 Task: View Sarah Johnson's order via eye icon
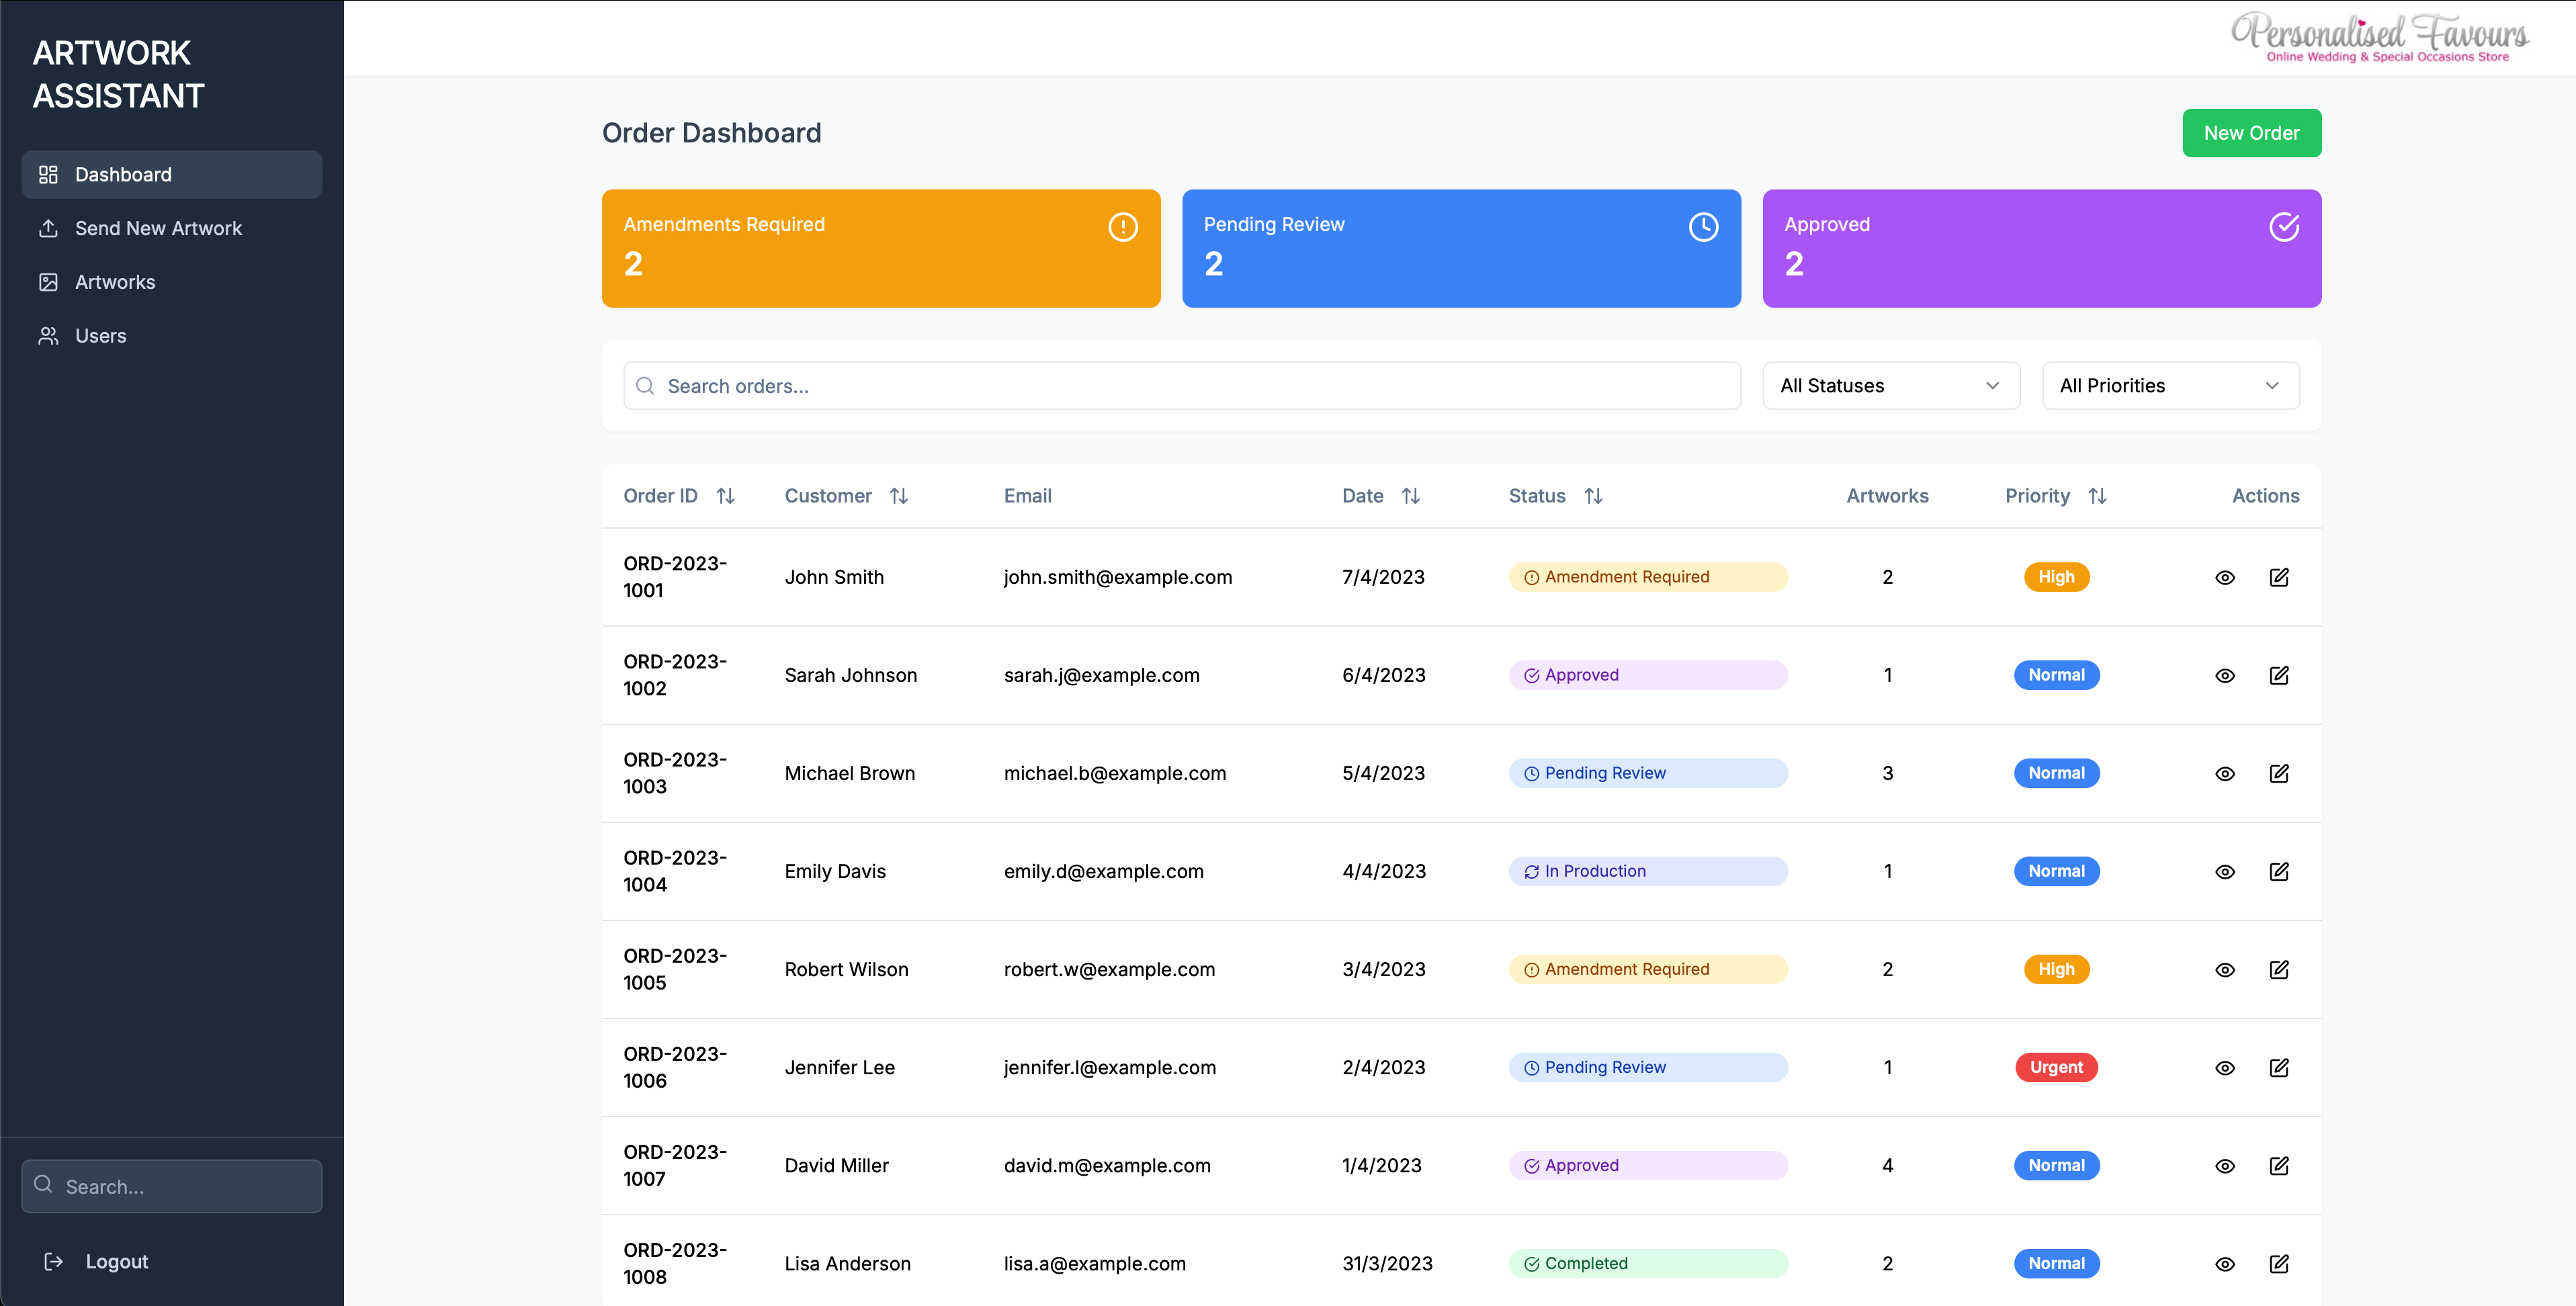pos(2224,675)
